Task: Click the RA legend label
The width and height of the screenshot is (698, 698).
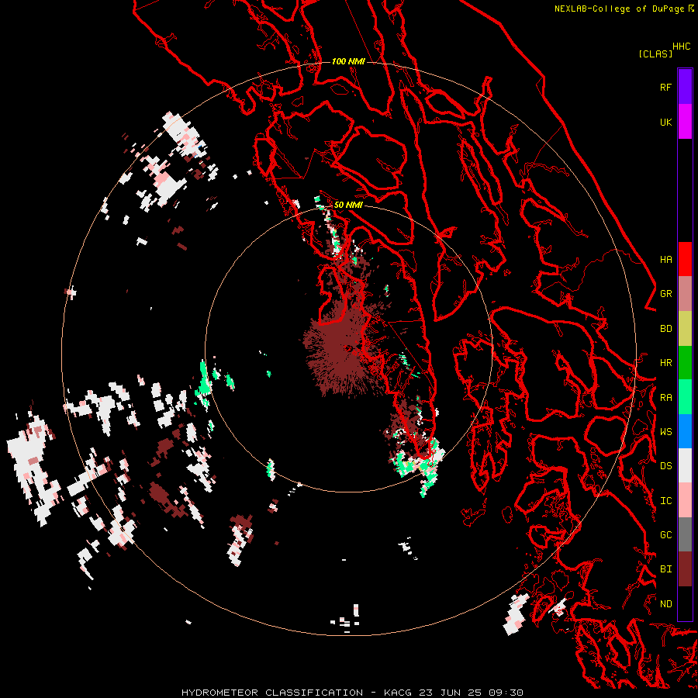Action: [665, 398]
